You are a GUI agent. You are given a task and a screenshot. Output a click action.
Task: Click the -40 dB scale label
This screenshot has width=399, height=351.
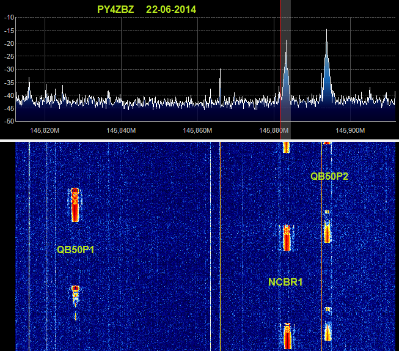click(x=9, y=95)
